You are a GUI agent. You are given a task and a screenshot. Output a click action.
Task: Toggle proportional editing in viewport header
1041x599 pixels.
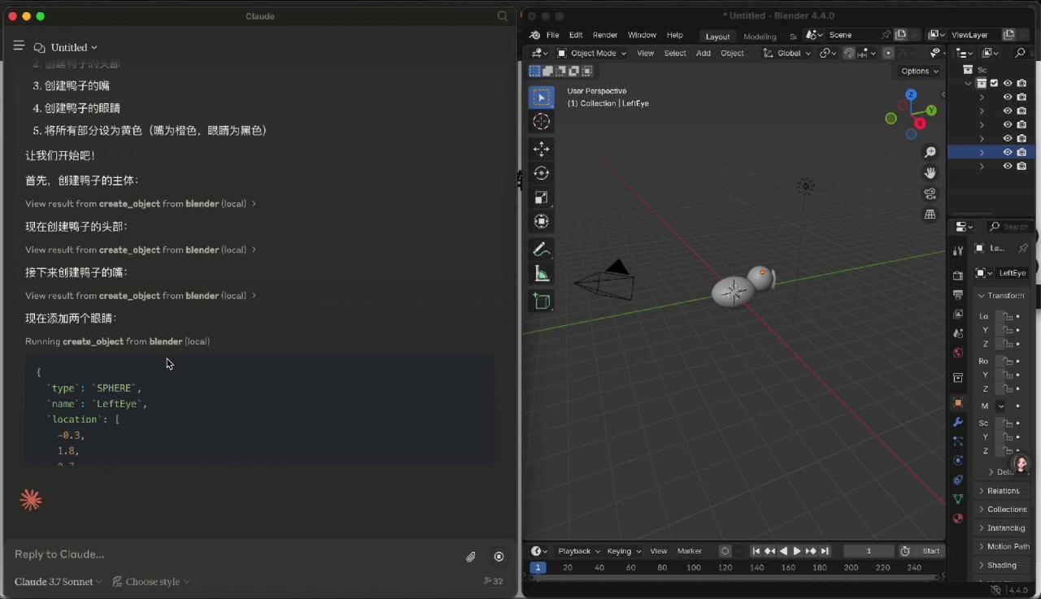888,53
